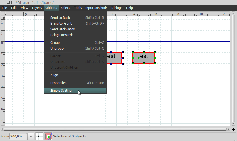This screenshot has width=237, height=141.
Task: Open the Dialogs menu
Action: [117, 8]
